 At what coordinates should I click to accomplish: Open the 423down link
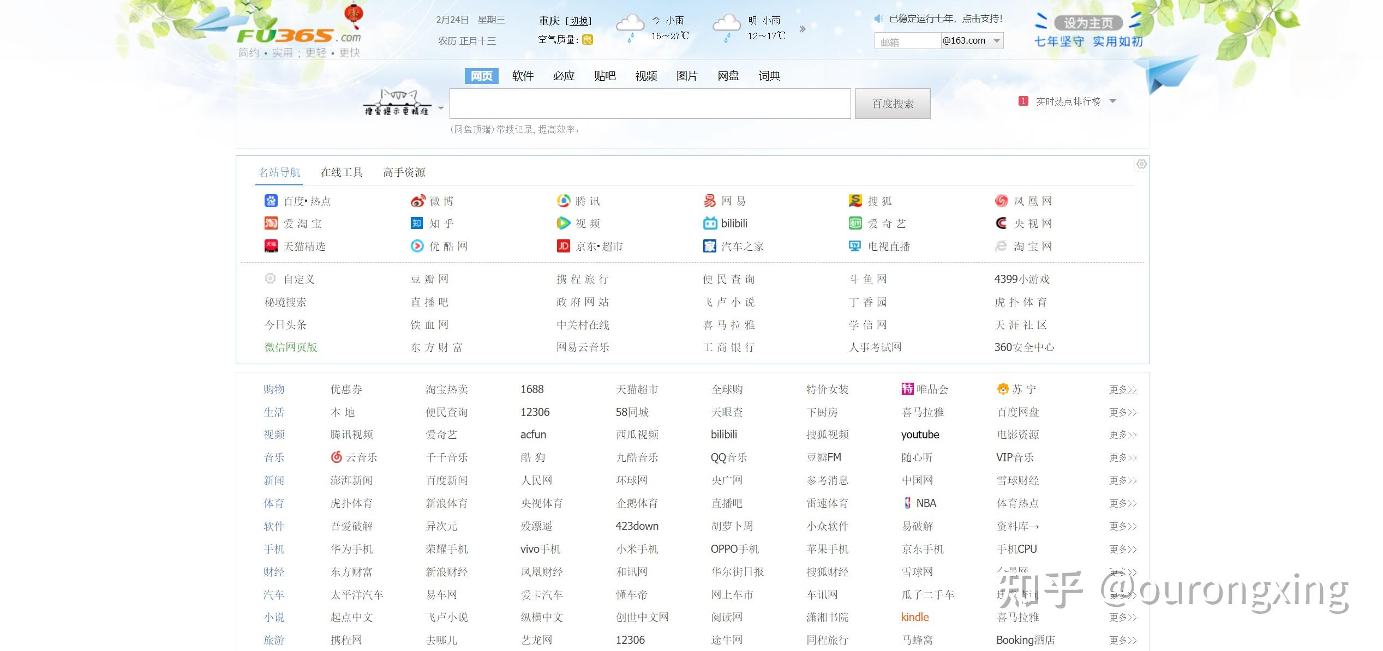[x=637, y=526]
